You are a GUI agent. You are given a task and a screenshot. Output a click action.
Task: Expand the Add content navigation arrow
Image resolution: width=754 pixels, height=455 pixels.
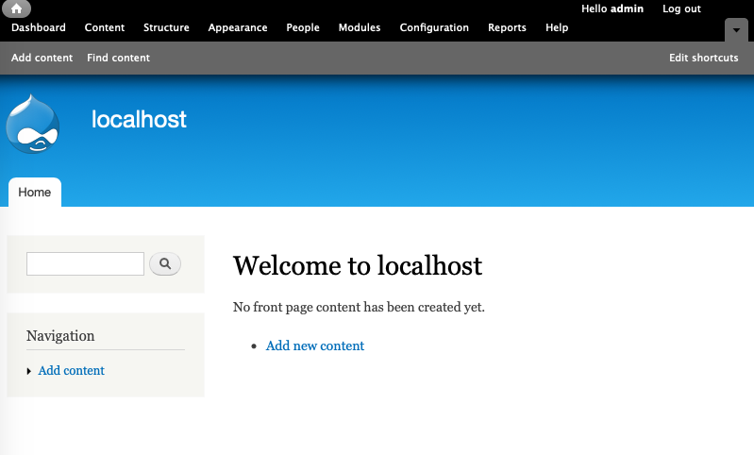click(29, 371)
